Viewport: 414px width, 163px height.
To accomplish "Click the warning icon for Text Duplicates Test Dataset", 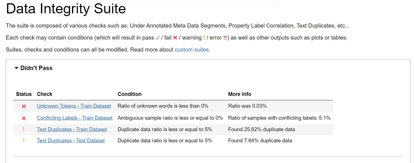I will coord(24,140).
